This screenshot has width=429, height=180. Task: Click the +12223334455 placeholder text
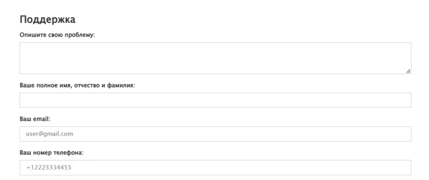[49, 167]
